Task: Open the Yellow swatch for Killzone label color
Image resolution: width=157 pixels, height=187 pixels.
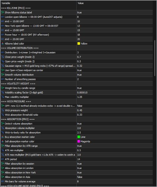Action: pyautogui.click(x=79, y=44)
